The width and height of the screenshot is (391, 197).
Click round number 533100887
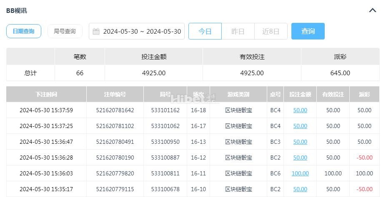[165, 158]
